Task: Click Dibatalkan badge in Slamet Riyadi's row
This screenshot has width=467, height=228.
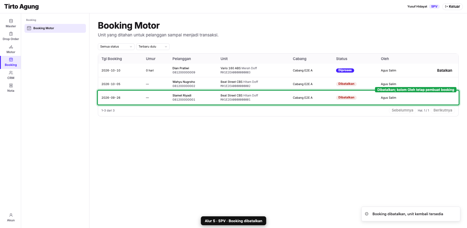Action: (346, 98)
